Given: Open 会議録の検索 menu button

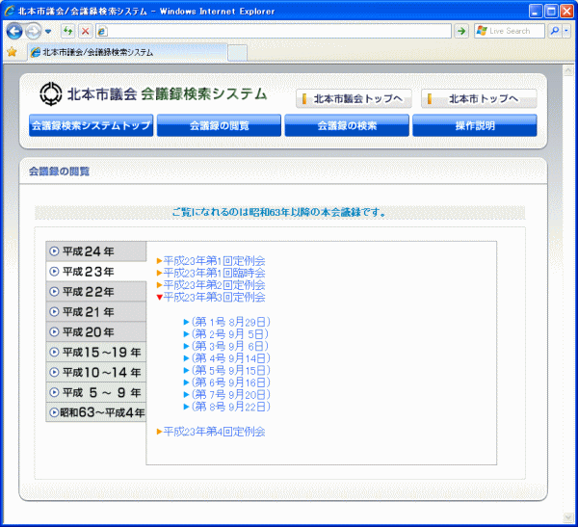Looking at the screenshot, I should coord(347,125).
